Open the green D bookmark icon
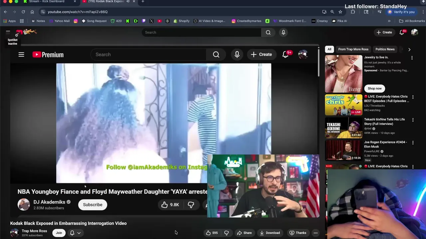426x239 pixels. [135, 21]
